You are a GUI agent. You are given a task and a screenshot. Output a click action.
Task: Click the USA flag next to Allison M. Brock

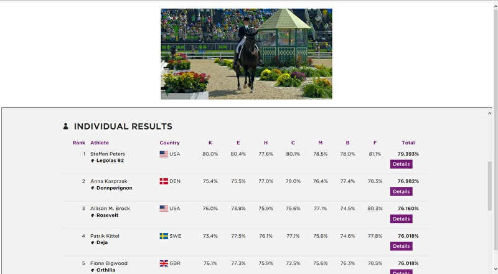coord(164,209)
